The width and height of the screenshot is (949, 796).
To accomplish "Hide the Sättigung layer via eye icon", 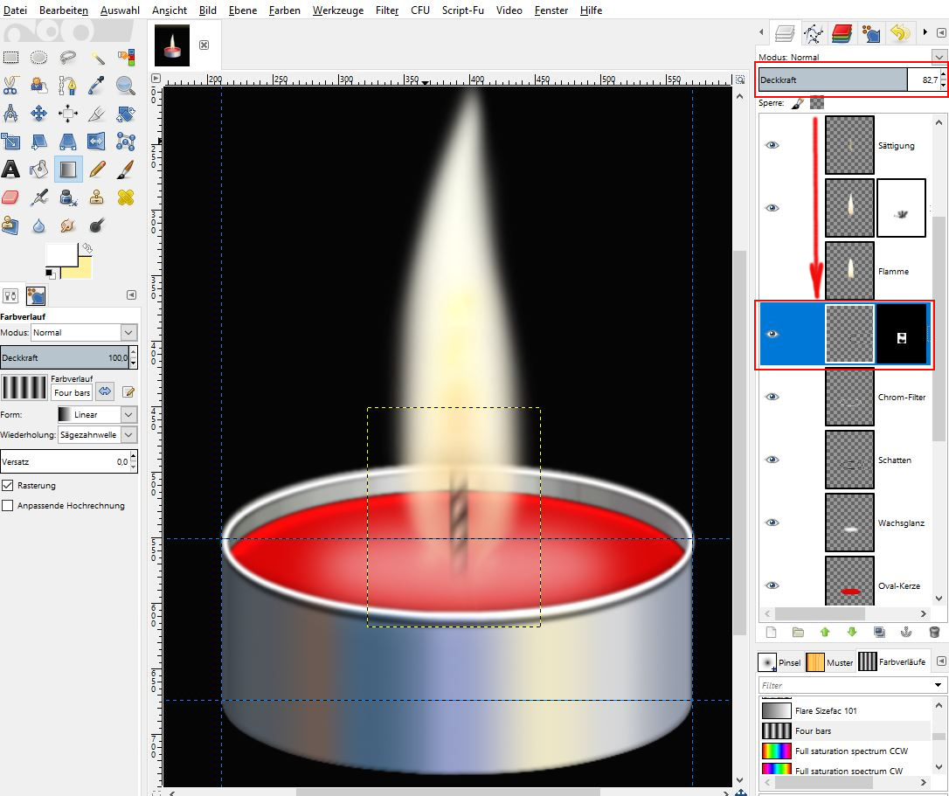I will pos(772,145).
